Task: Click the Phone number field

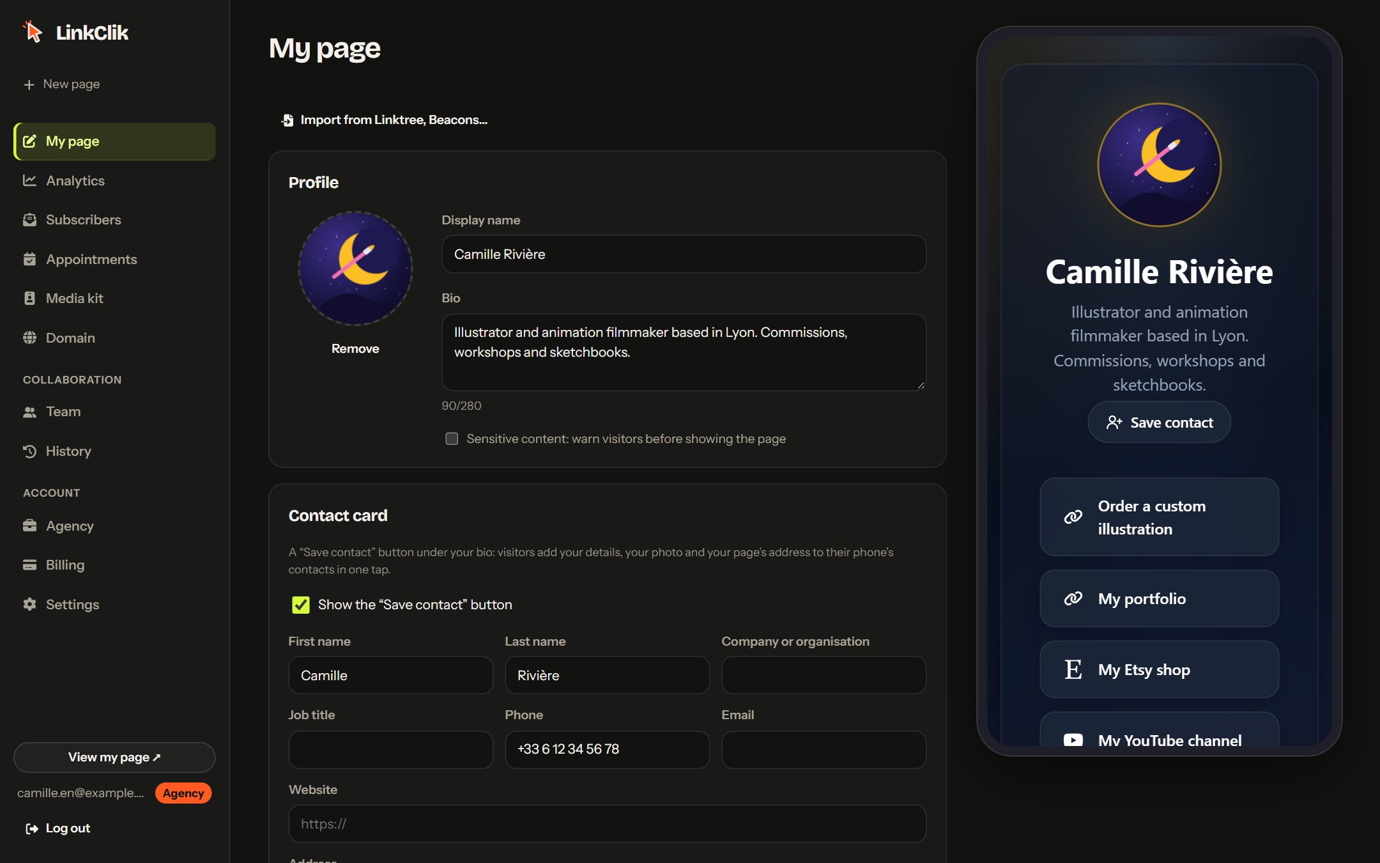Action: pyautogui.click(x=607, y=750)
